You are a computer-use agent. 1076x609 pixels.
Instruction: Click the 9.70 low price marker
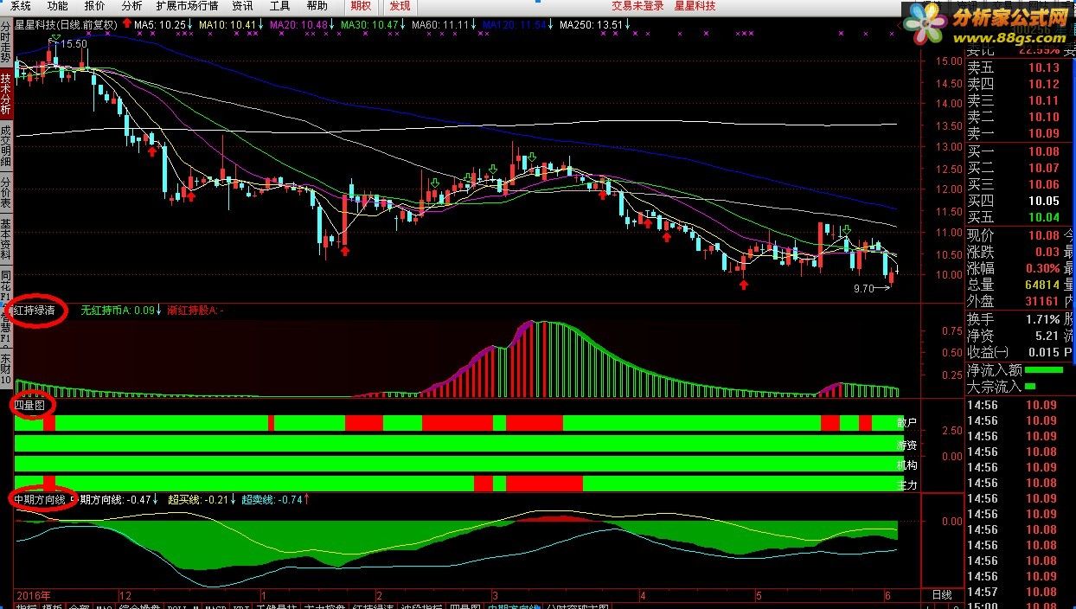[x=866, y=289]
